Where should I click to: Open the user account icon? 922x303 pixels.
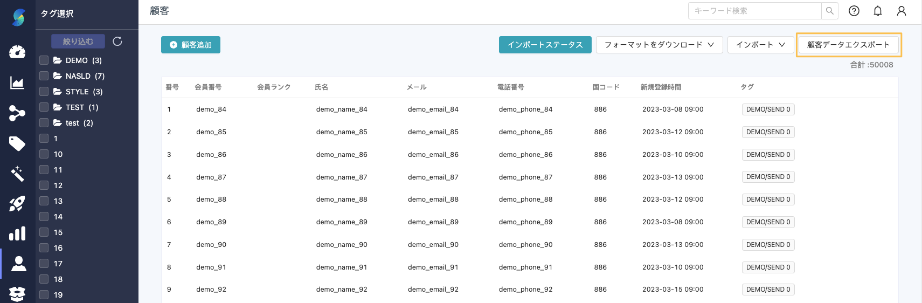tap(902, 11)
